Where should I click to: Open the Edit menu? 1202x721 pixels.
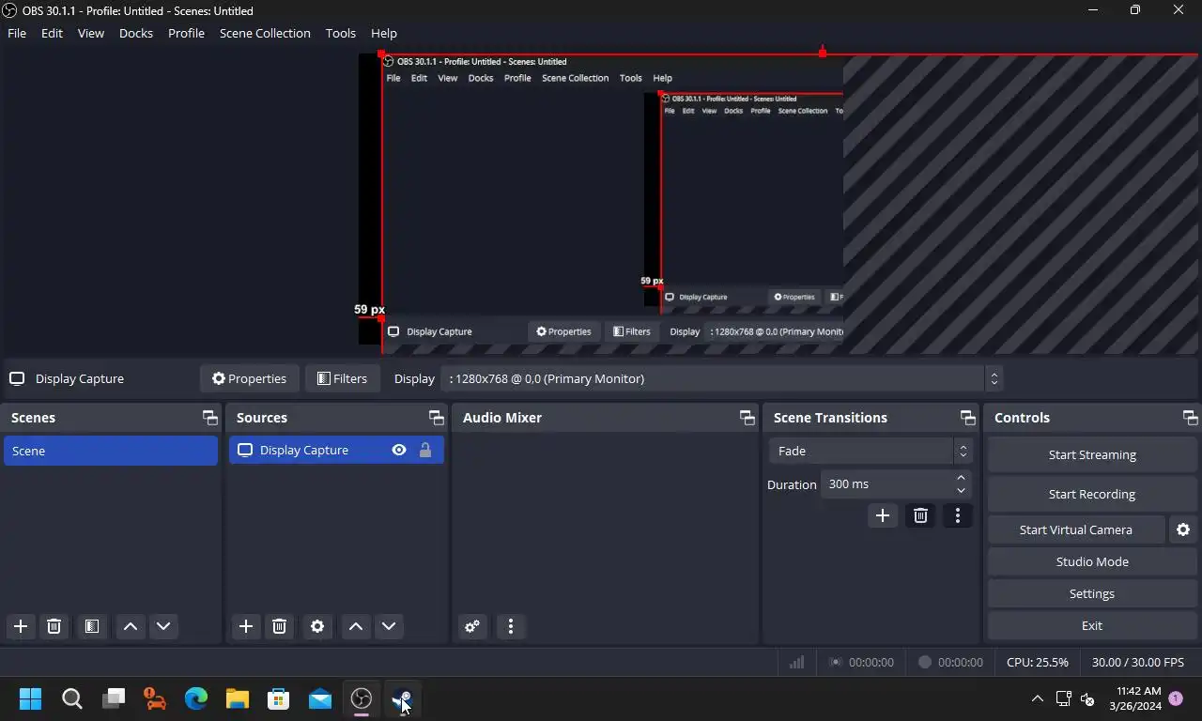coord(52,33)
